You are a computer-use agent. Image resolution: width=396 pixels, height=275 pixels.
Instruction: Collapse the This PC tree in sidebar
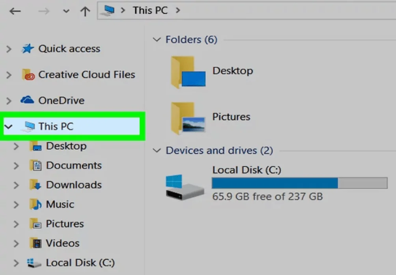[x=9, y=126]
